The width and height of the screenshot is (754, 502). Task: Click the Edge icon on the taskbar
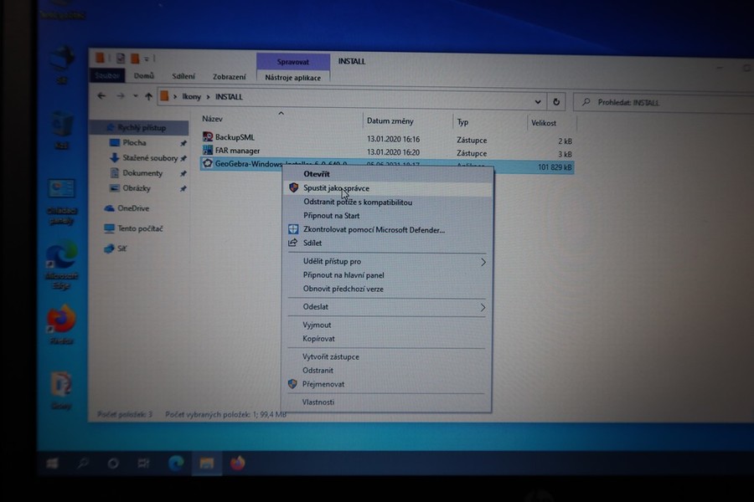(176, 463)
